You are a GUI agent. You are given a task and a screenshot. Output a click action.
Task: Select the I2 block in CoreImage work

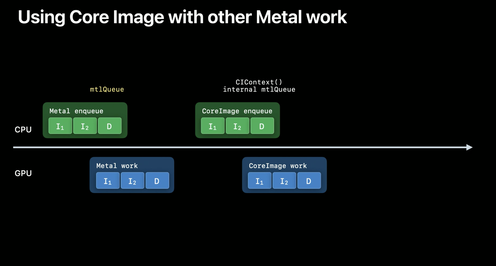tap(284, 181)
